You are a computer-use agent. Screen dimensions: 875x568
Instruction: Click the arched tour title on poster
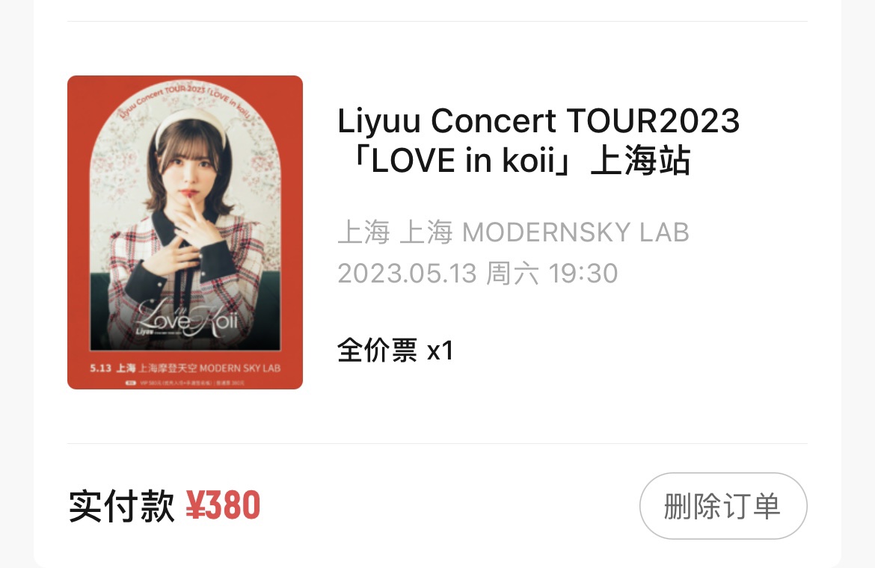[185, 100]
